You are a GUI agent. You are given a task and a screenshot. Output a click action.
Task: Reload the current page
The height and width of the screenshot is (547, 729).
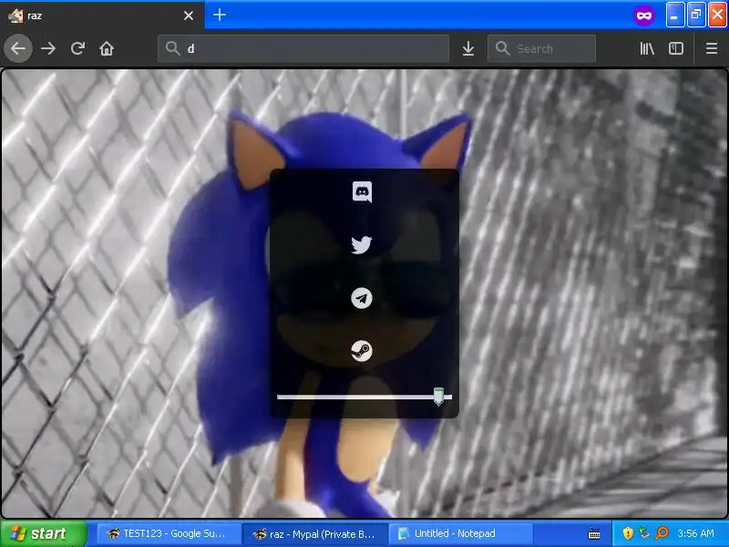(x=77, y=48)
